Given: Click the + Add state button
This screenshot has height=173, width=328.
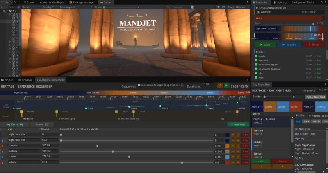Looking at the screenshot, I should point(260,161).
